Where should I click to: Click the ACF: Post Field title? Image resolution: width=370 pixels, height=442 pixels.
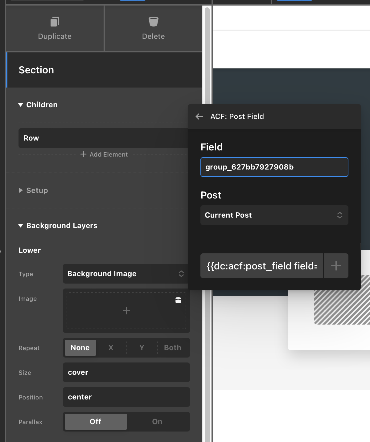point(237,117)
